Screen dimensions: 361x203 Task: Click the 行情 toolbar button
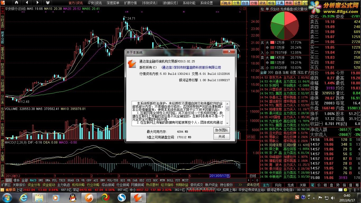click(254, 3)
